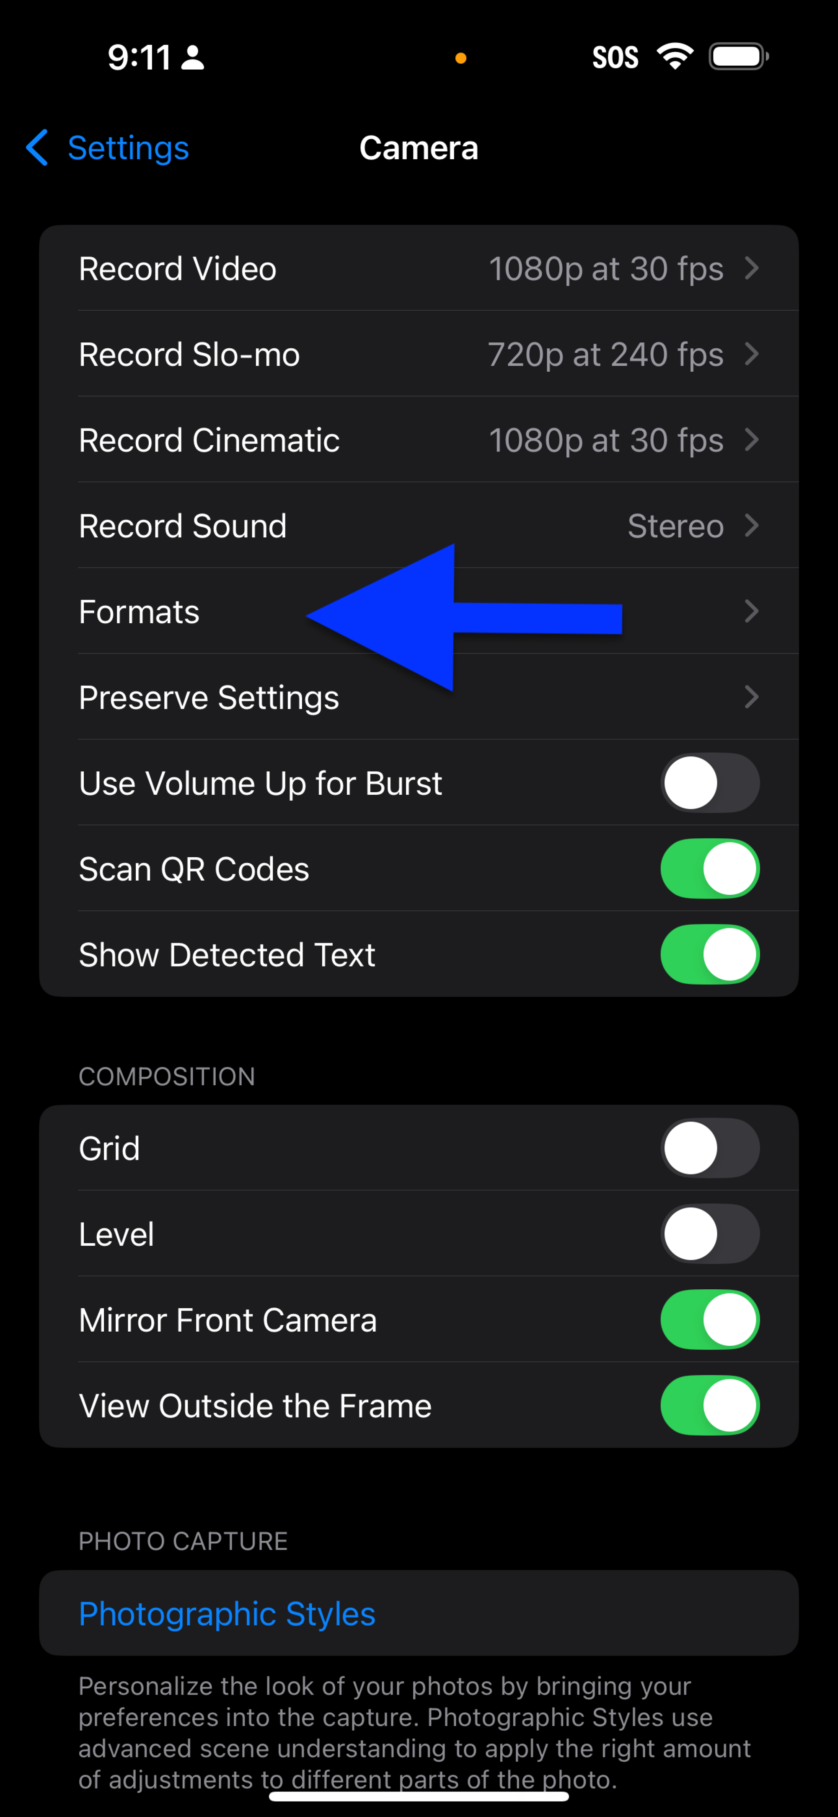Viewport: 838px width, 1817px height.
Task: Expand the Formats settings menu
Action: 419,611
